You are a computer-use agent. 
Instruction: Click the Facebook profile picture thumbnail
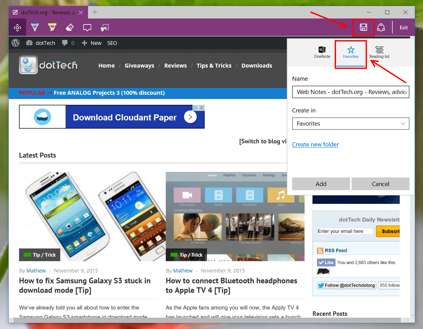[323, 271]
